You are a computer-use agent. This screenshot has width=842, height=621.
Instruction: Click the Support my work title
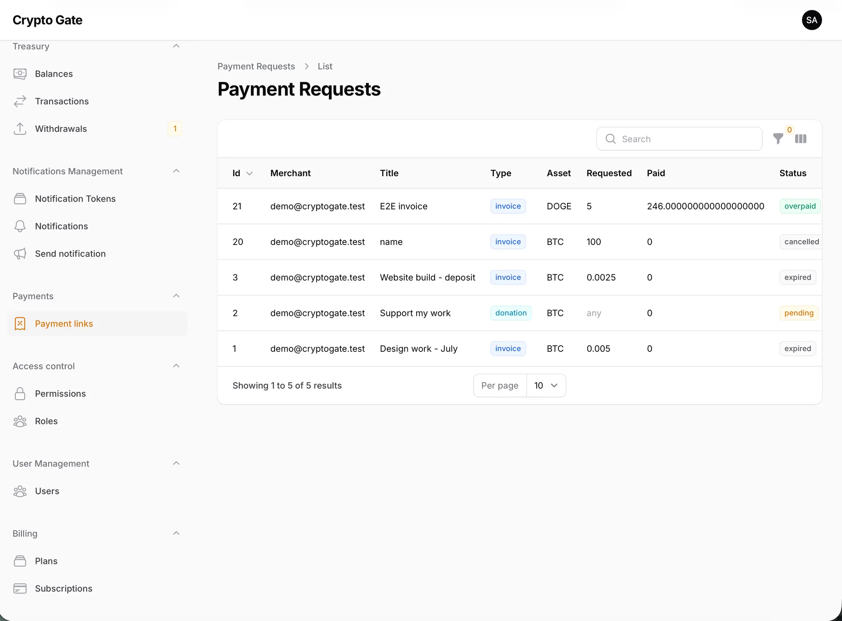(x=415, y=313)
